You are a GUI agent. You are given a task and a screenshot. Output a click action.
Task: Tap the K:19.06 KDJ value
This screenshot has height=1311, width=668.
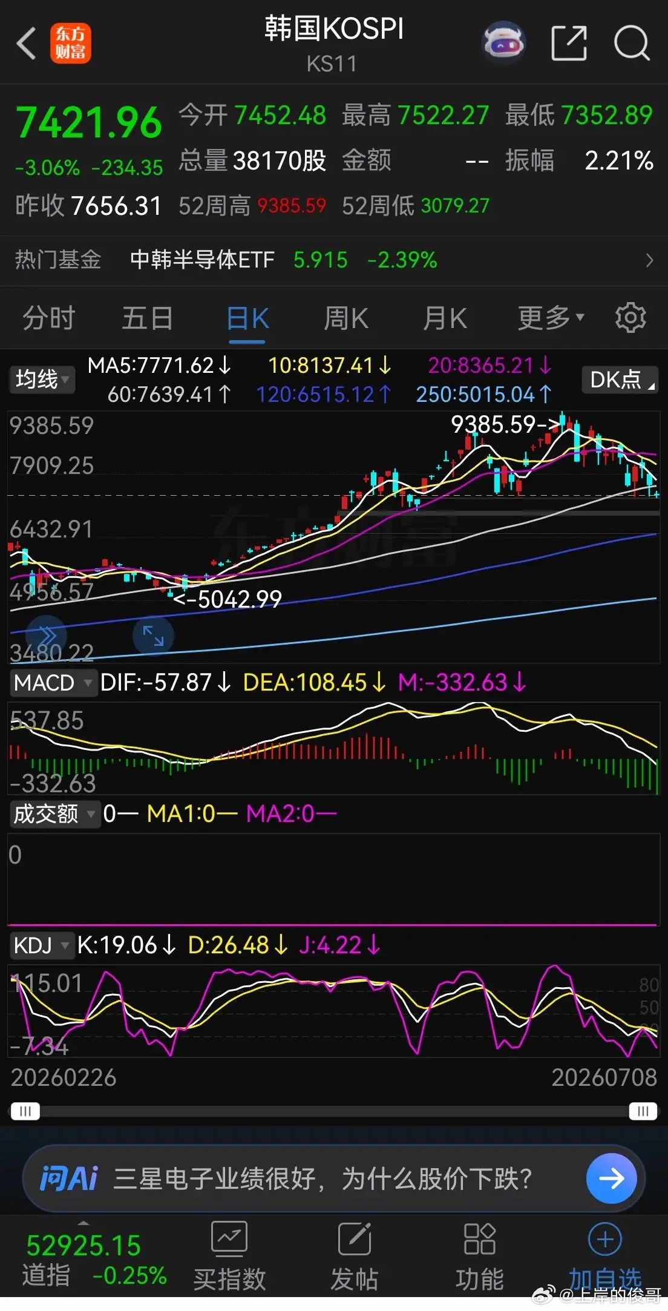[x=126, y=945]
